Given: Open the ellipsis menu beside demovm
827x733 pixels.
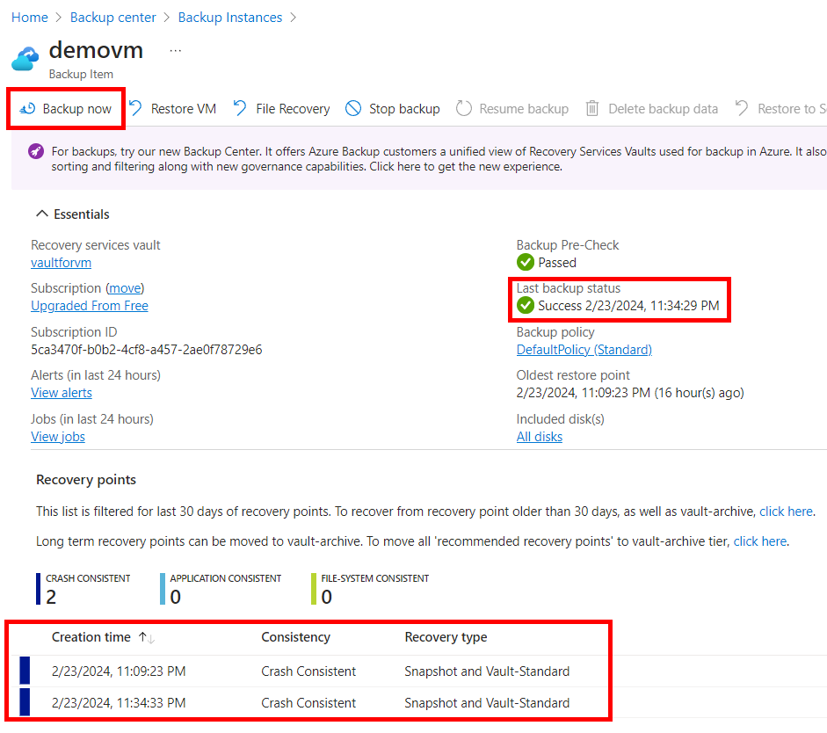Looking at the screenshot, I should [176, 51].
